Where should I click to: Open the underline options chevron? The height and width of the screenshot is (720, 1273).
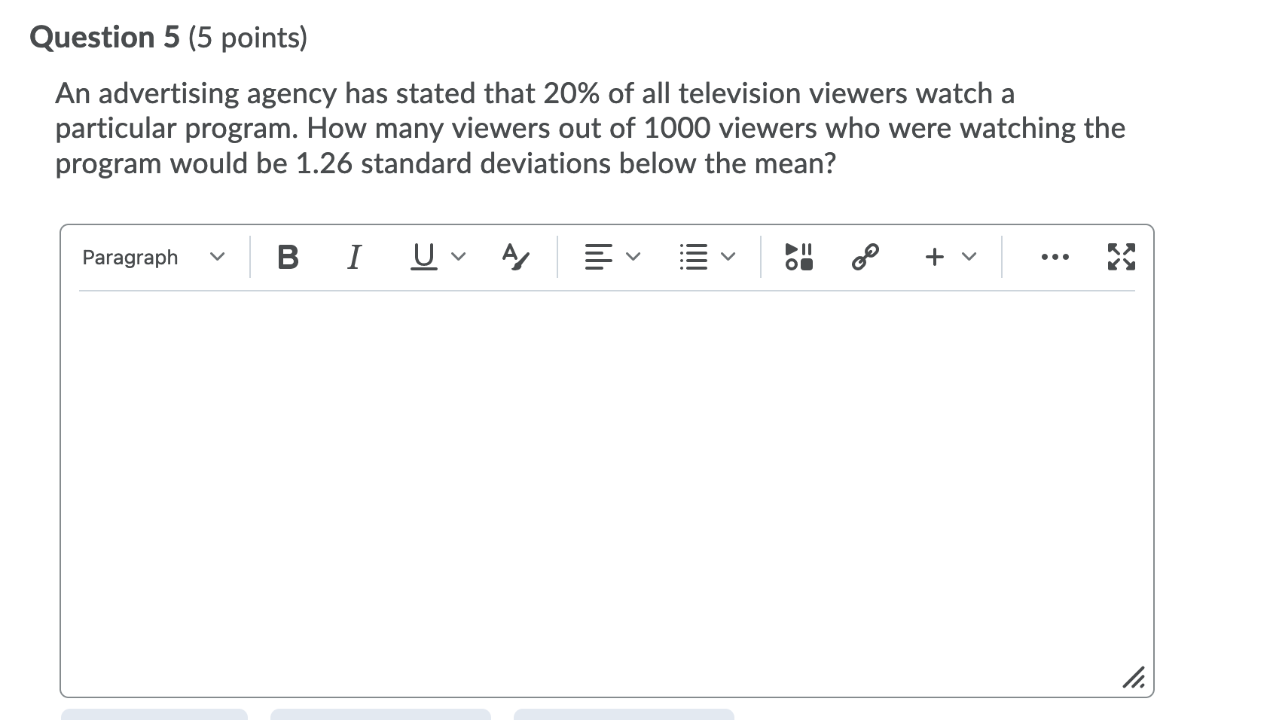459,257
